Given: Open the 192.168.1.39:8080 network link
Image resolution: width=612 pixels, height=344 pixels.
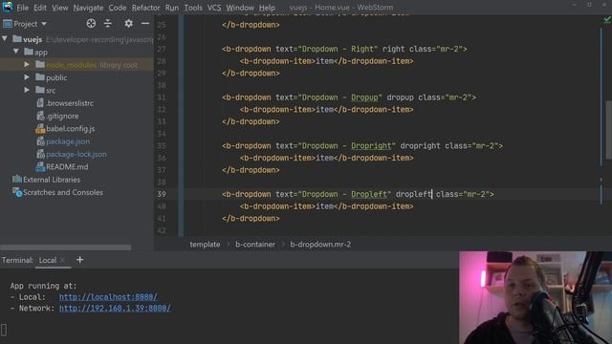Looking at the screenshot, I should [115, 309].
